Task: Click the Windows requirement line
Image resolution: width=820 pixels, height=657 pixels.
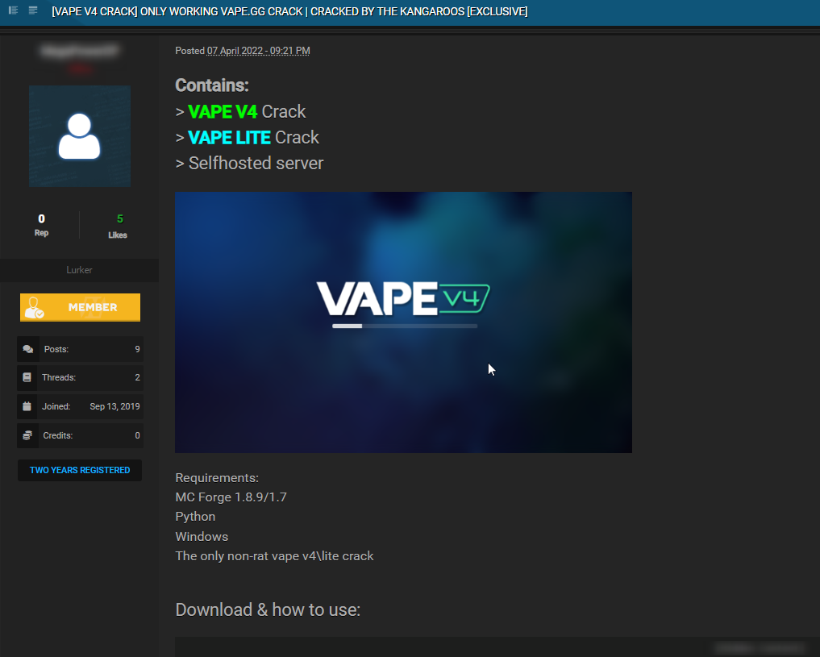Action: click(x=202, y=537)
